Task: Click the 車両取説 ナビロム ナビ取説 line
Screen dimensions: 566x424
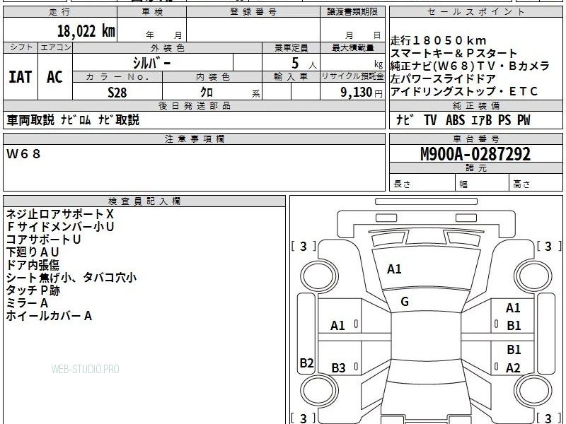Action: [x=73, y=119]
